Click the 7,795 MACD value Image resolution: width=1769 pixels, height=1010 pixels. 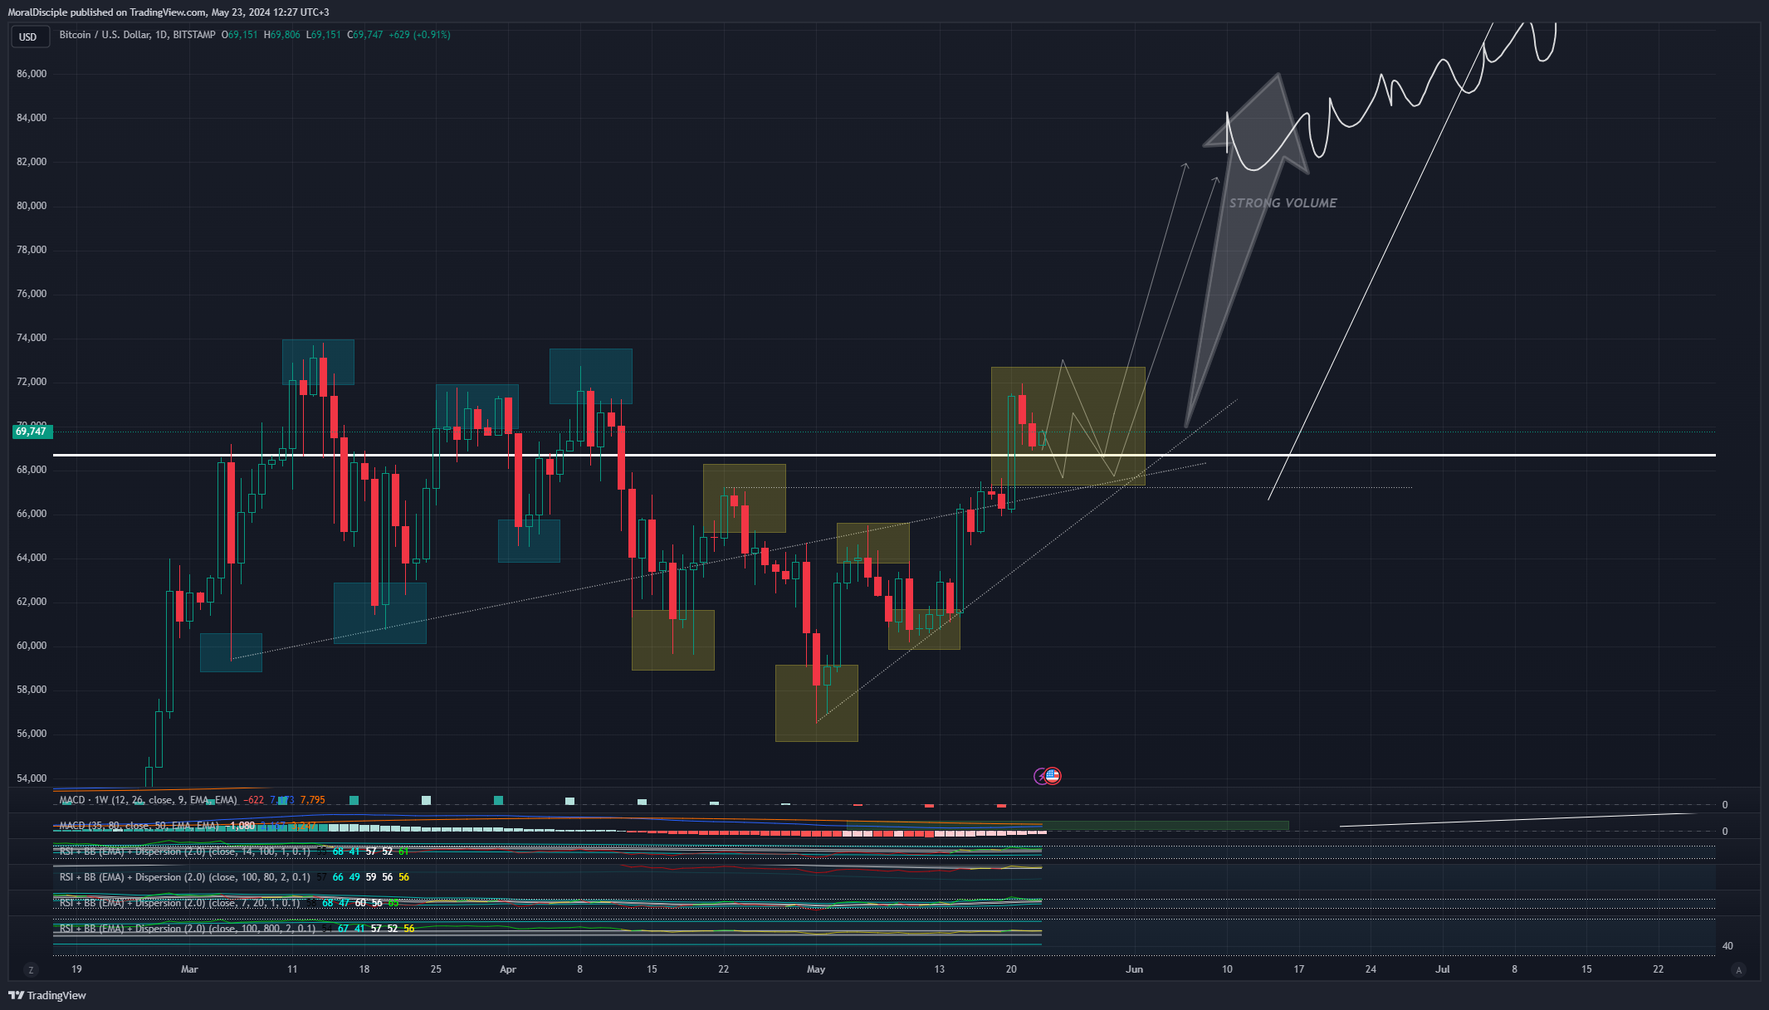coord(313,800)
